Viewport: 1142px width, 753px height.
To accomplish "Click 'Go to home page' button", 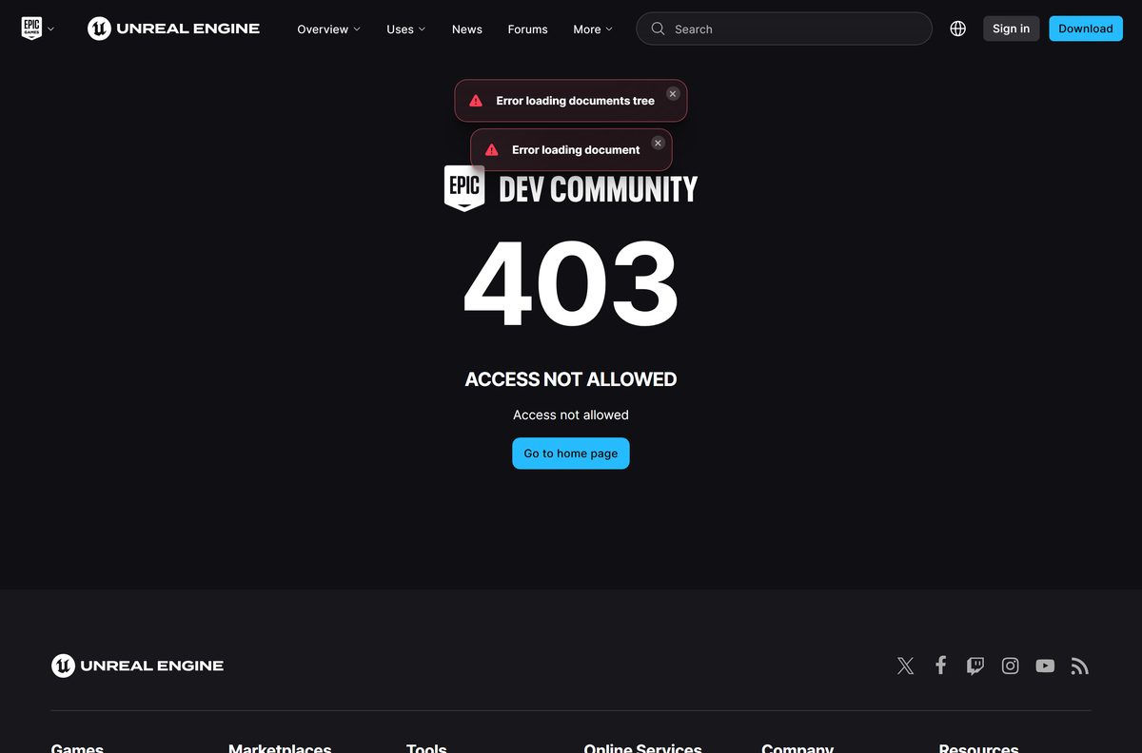I will coord(571,454).
